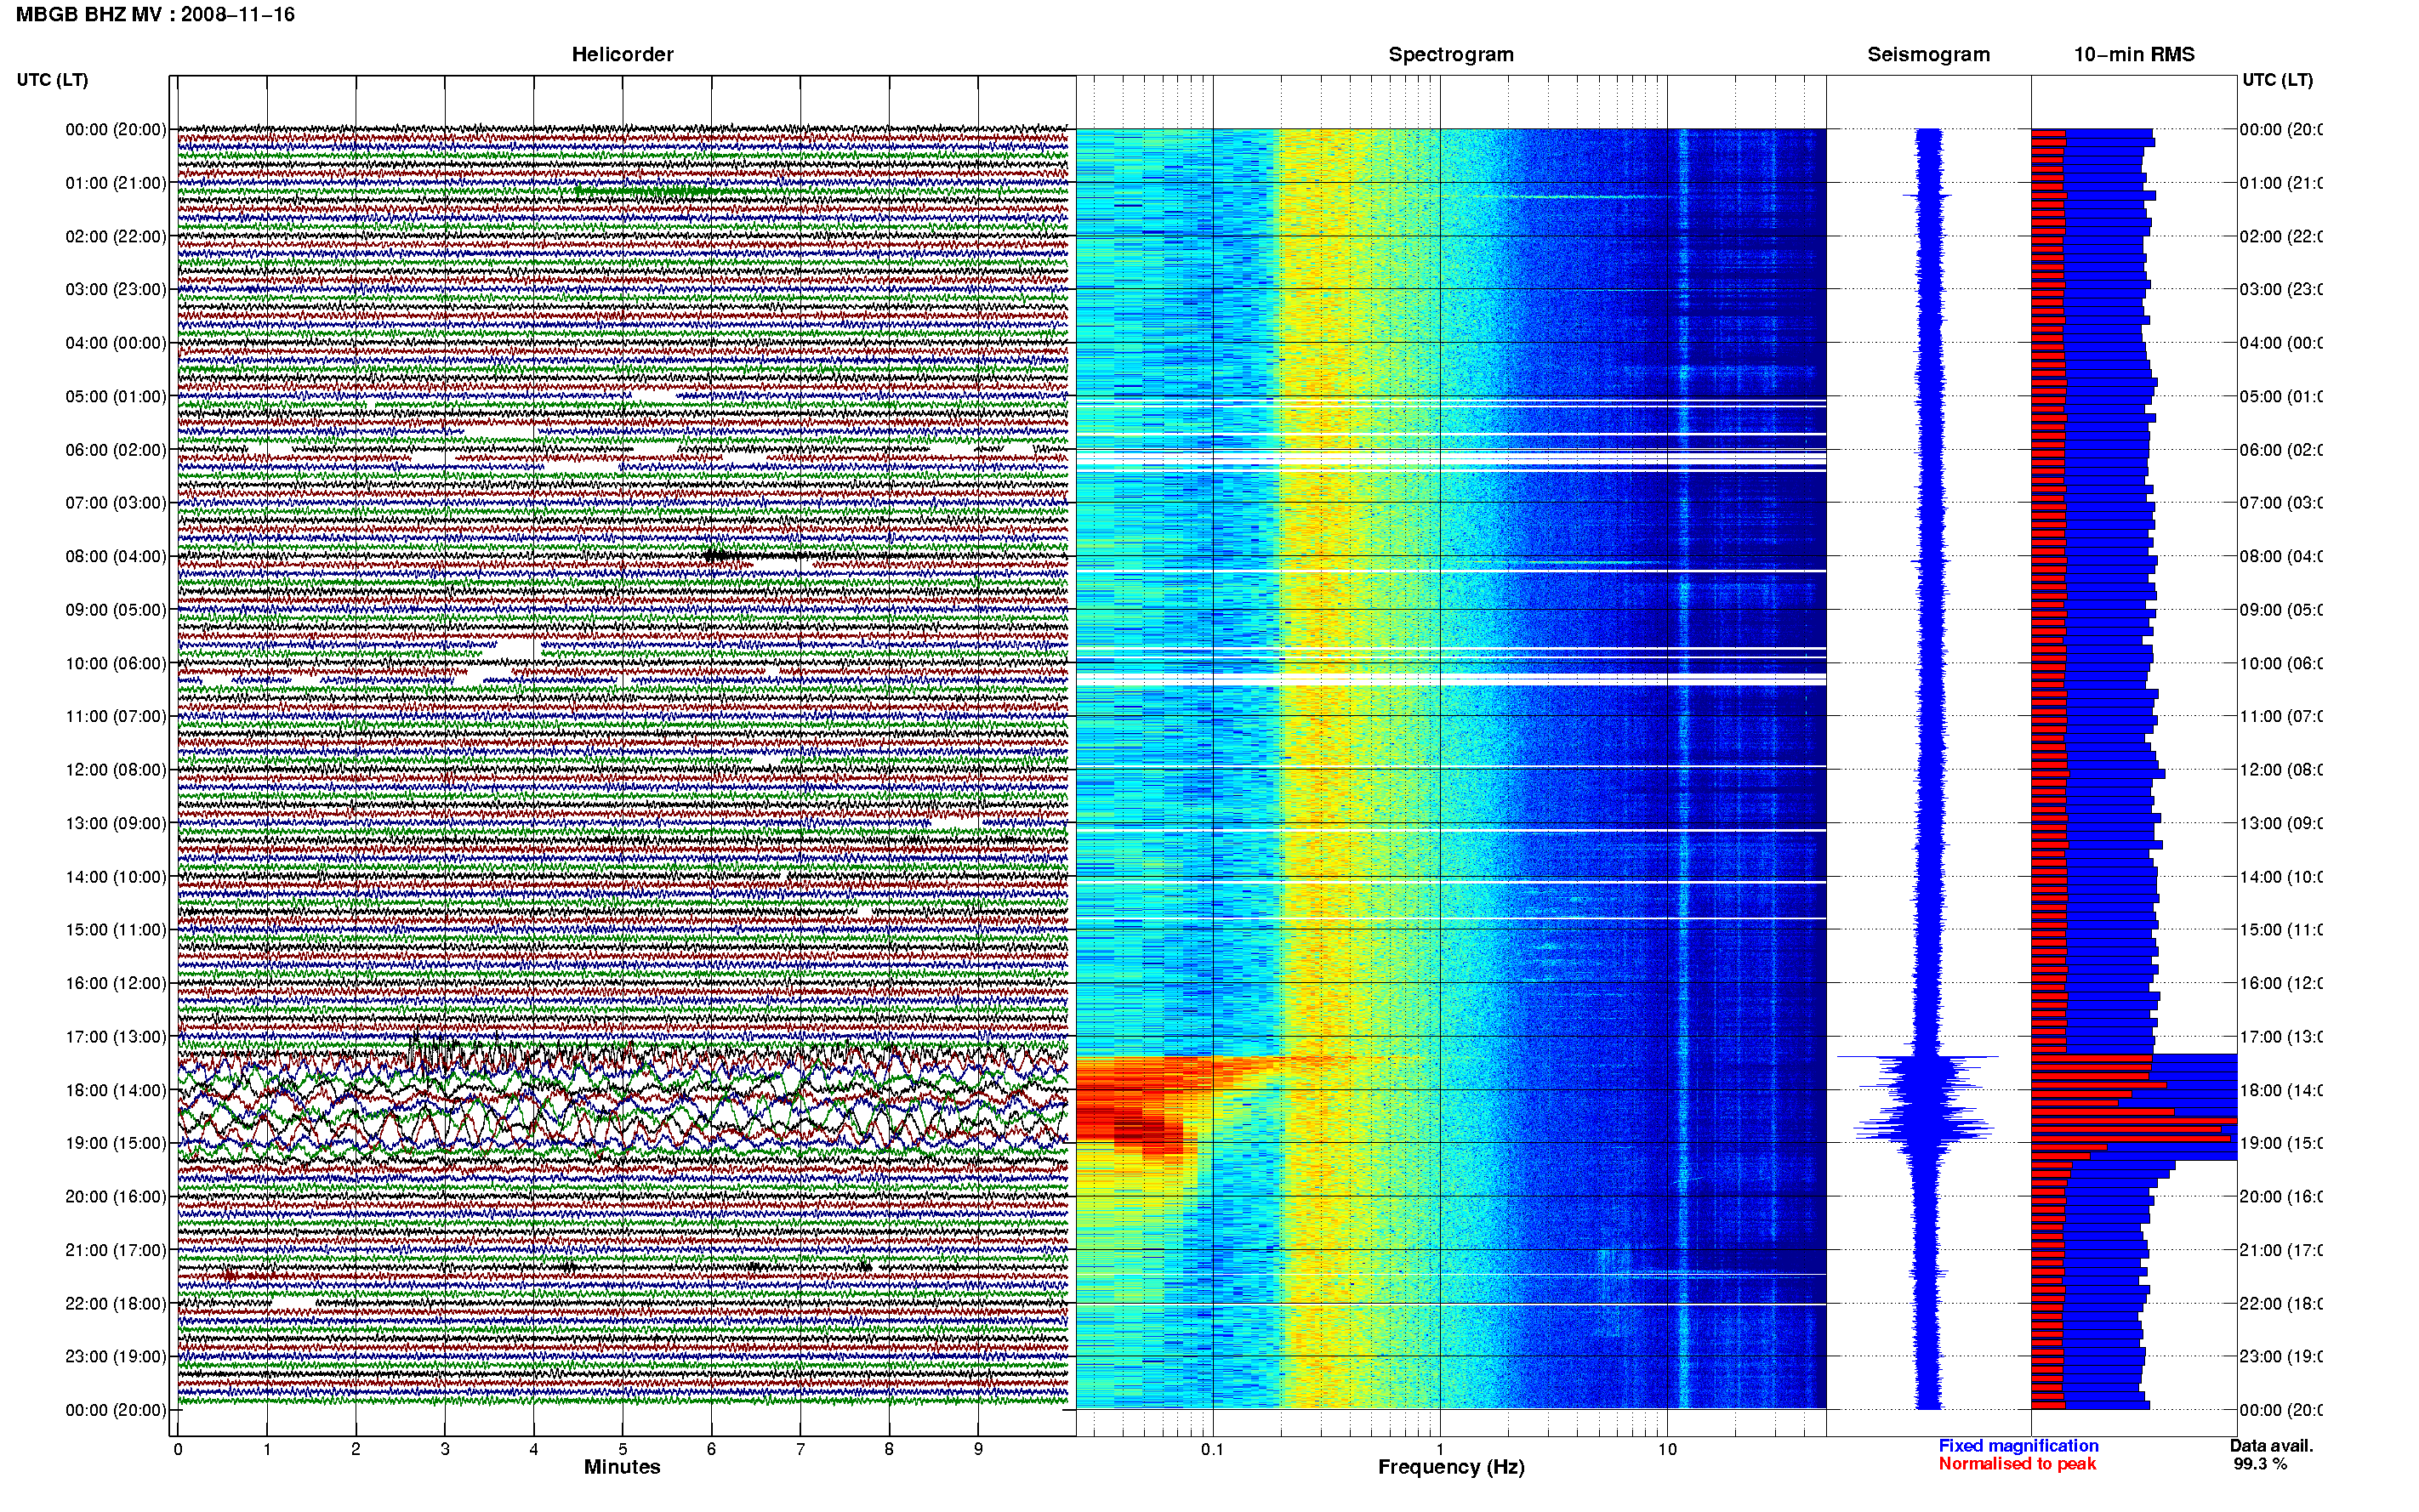The height and width of the screenshot is (1512, 2419).
Task: Click the 'Frequency (Hz)' x-axis label
Action: pyautogui.click(x=1451, y=1468)
